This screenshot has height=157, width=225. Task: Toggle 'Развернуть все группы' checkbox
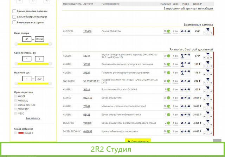tap(14, 22)
